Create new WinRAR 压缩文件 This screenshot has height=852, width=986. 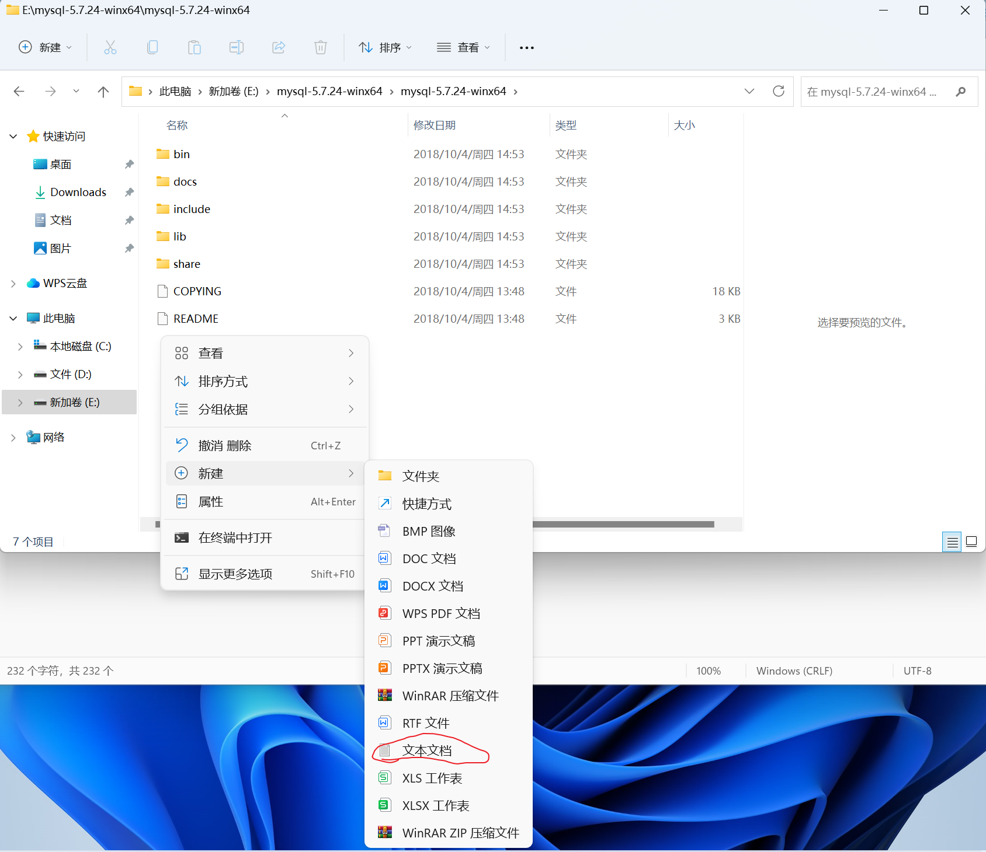(449, 696)
